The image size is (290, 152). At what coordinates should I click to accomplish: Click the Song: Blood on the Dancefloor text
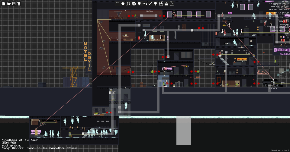click(x=40, y=148)
